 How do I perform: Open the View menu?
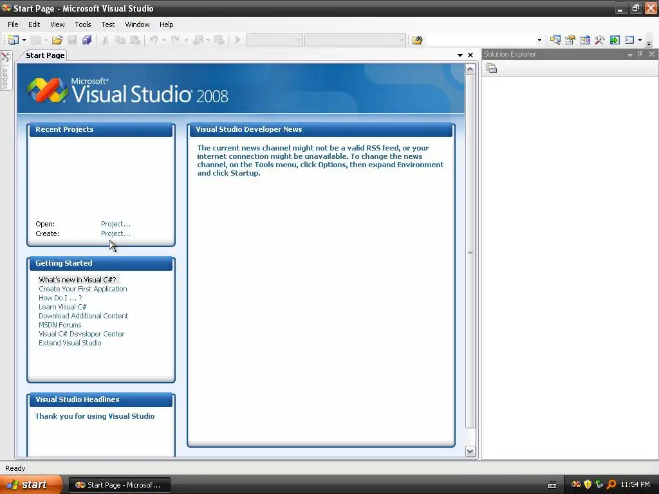(57, 24)
